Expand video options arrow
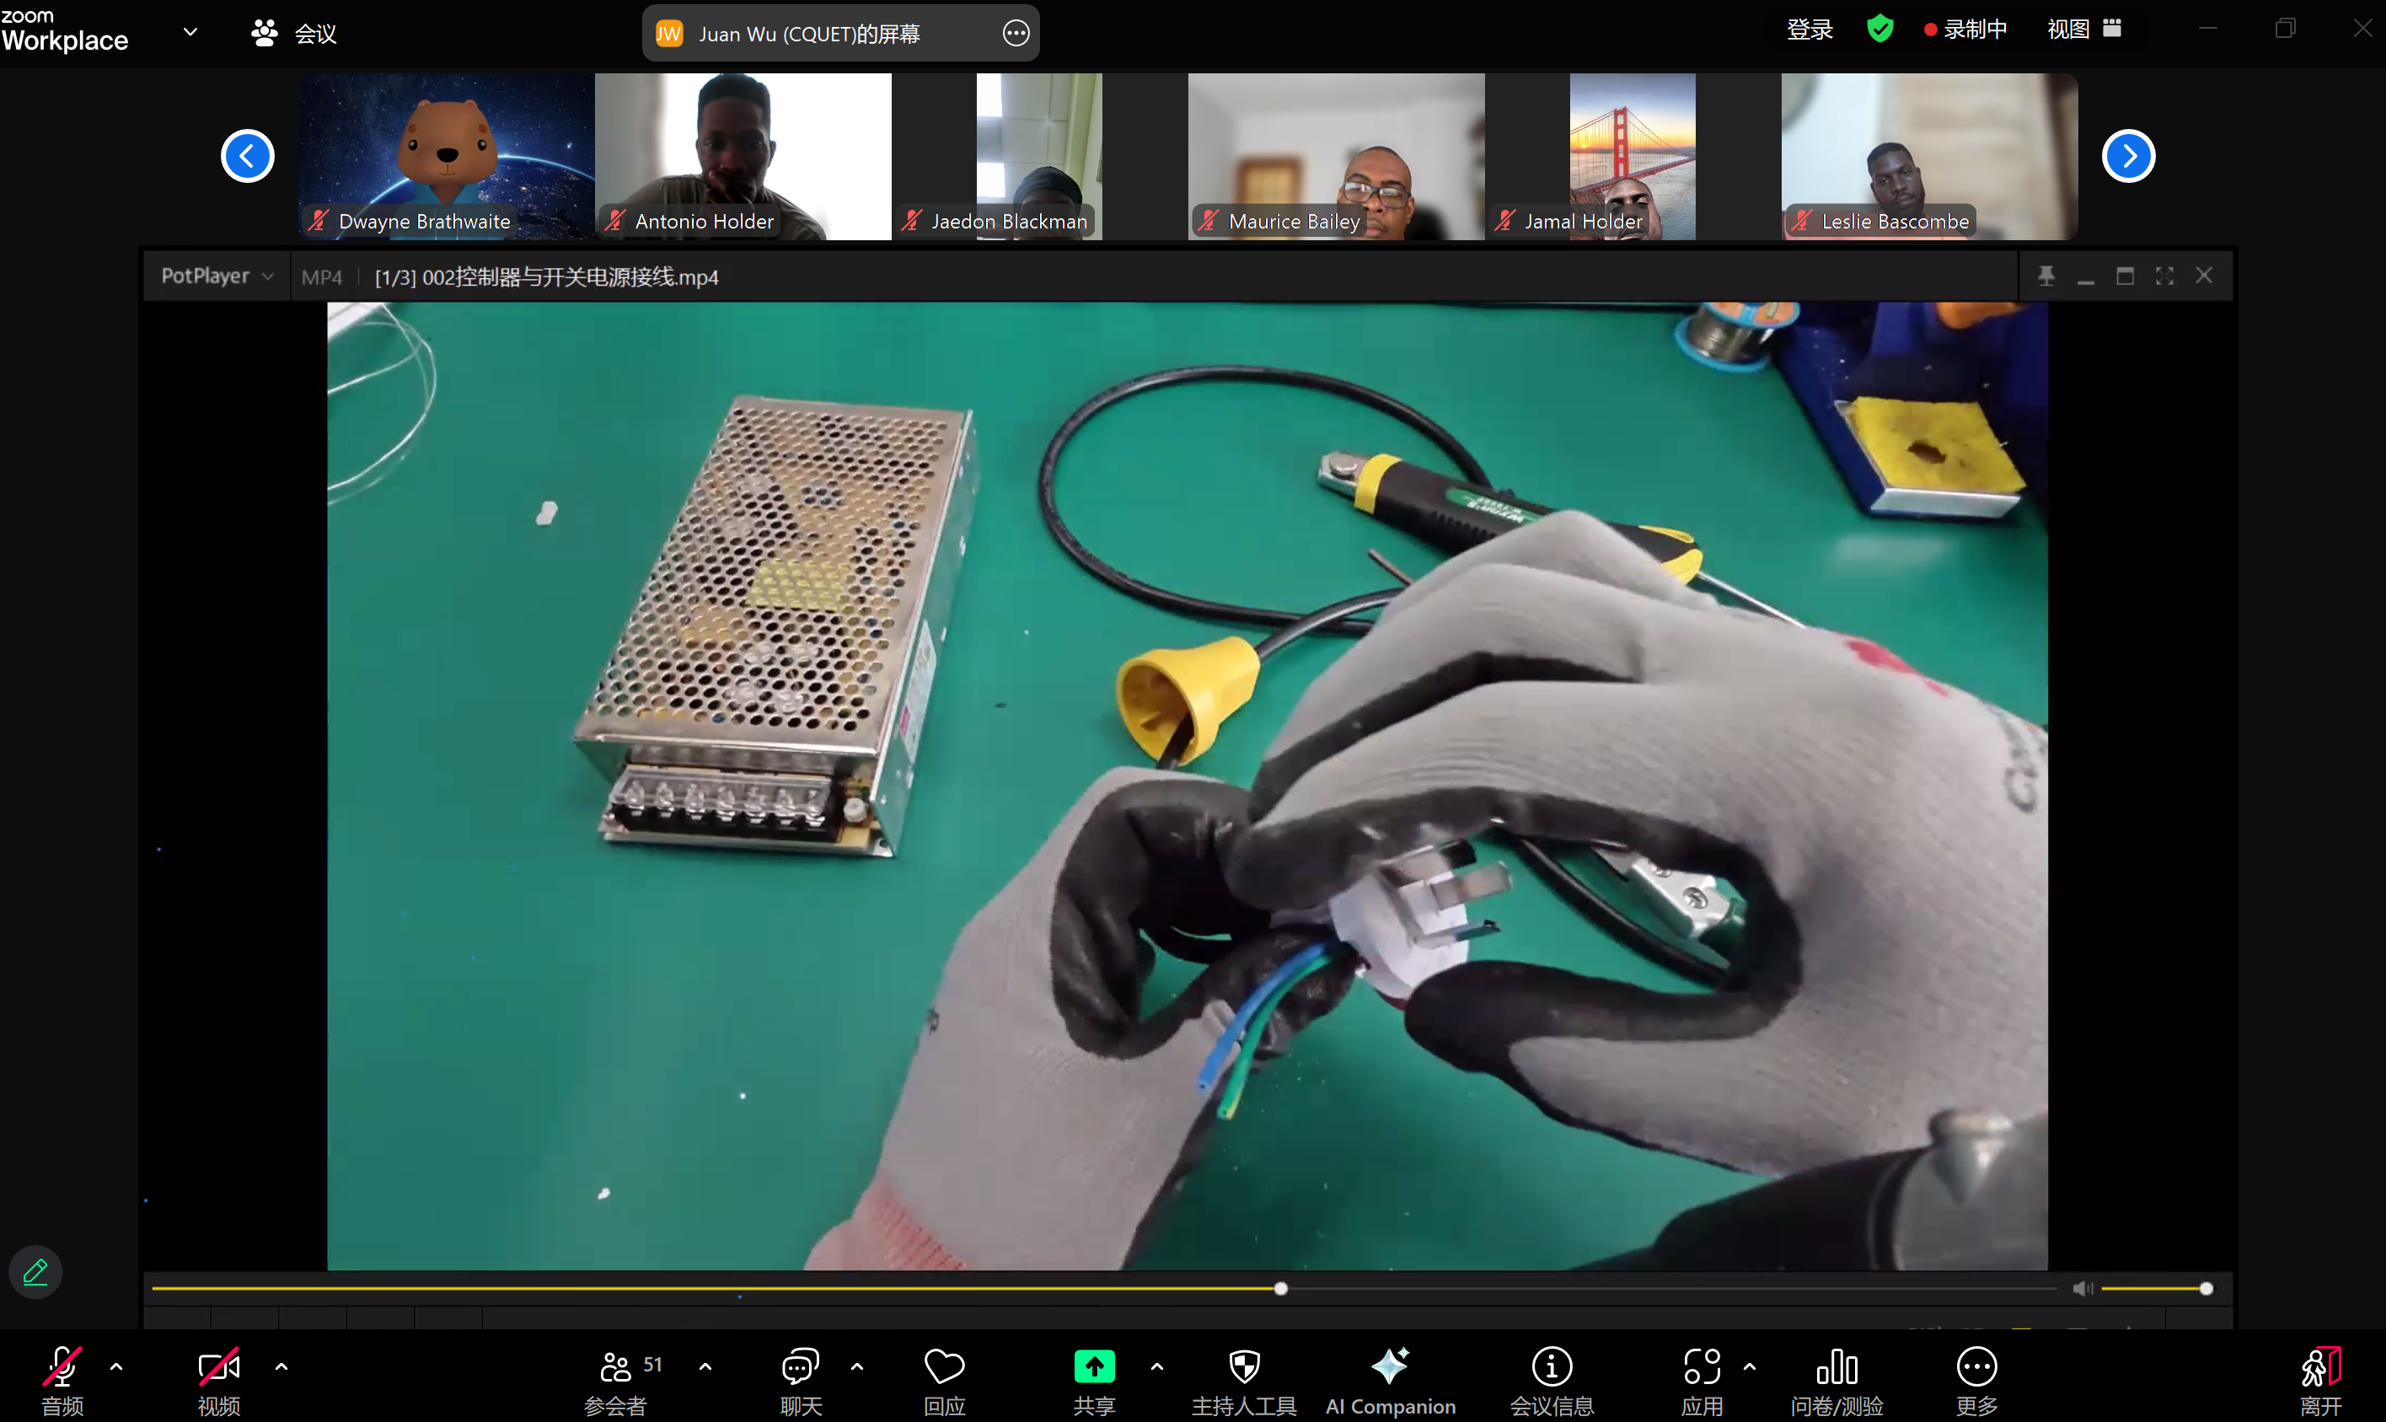Viewport: 2386px width, 1422px height. tap(281, 1366)
